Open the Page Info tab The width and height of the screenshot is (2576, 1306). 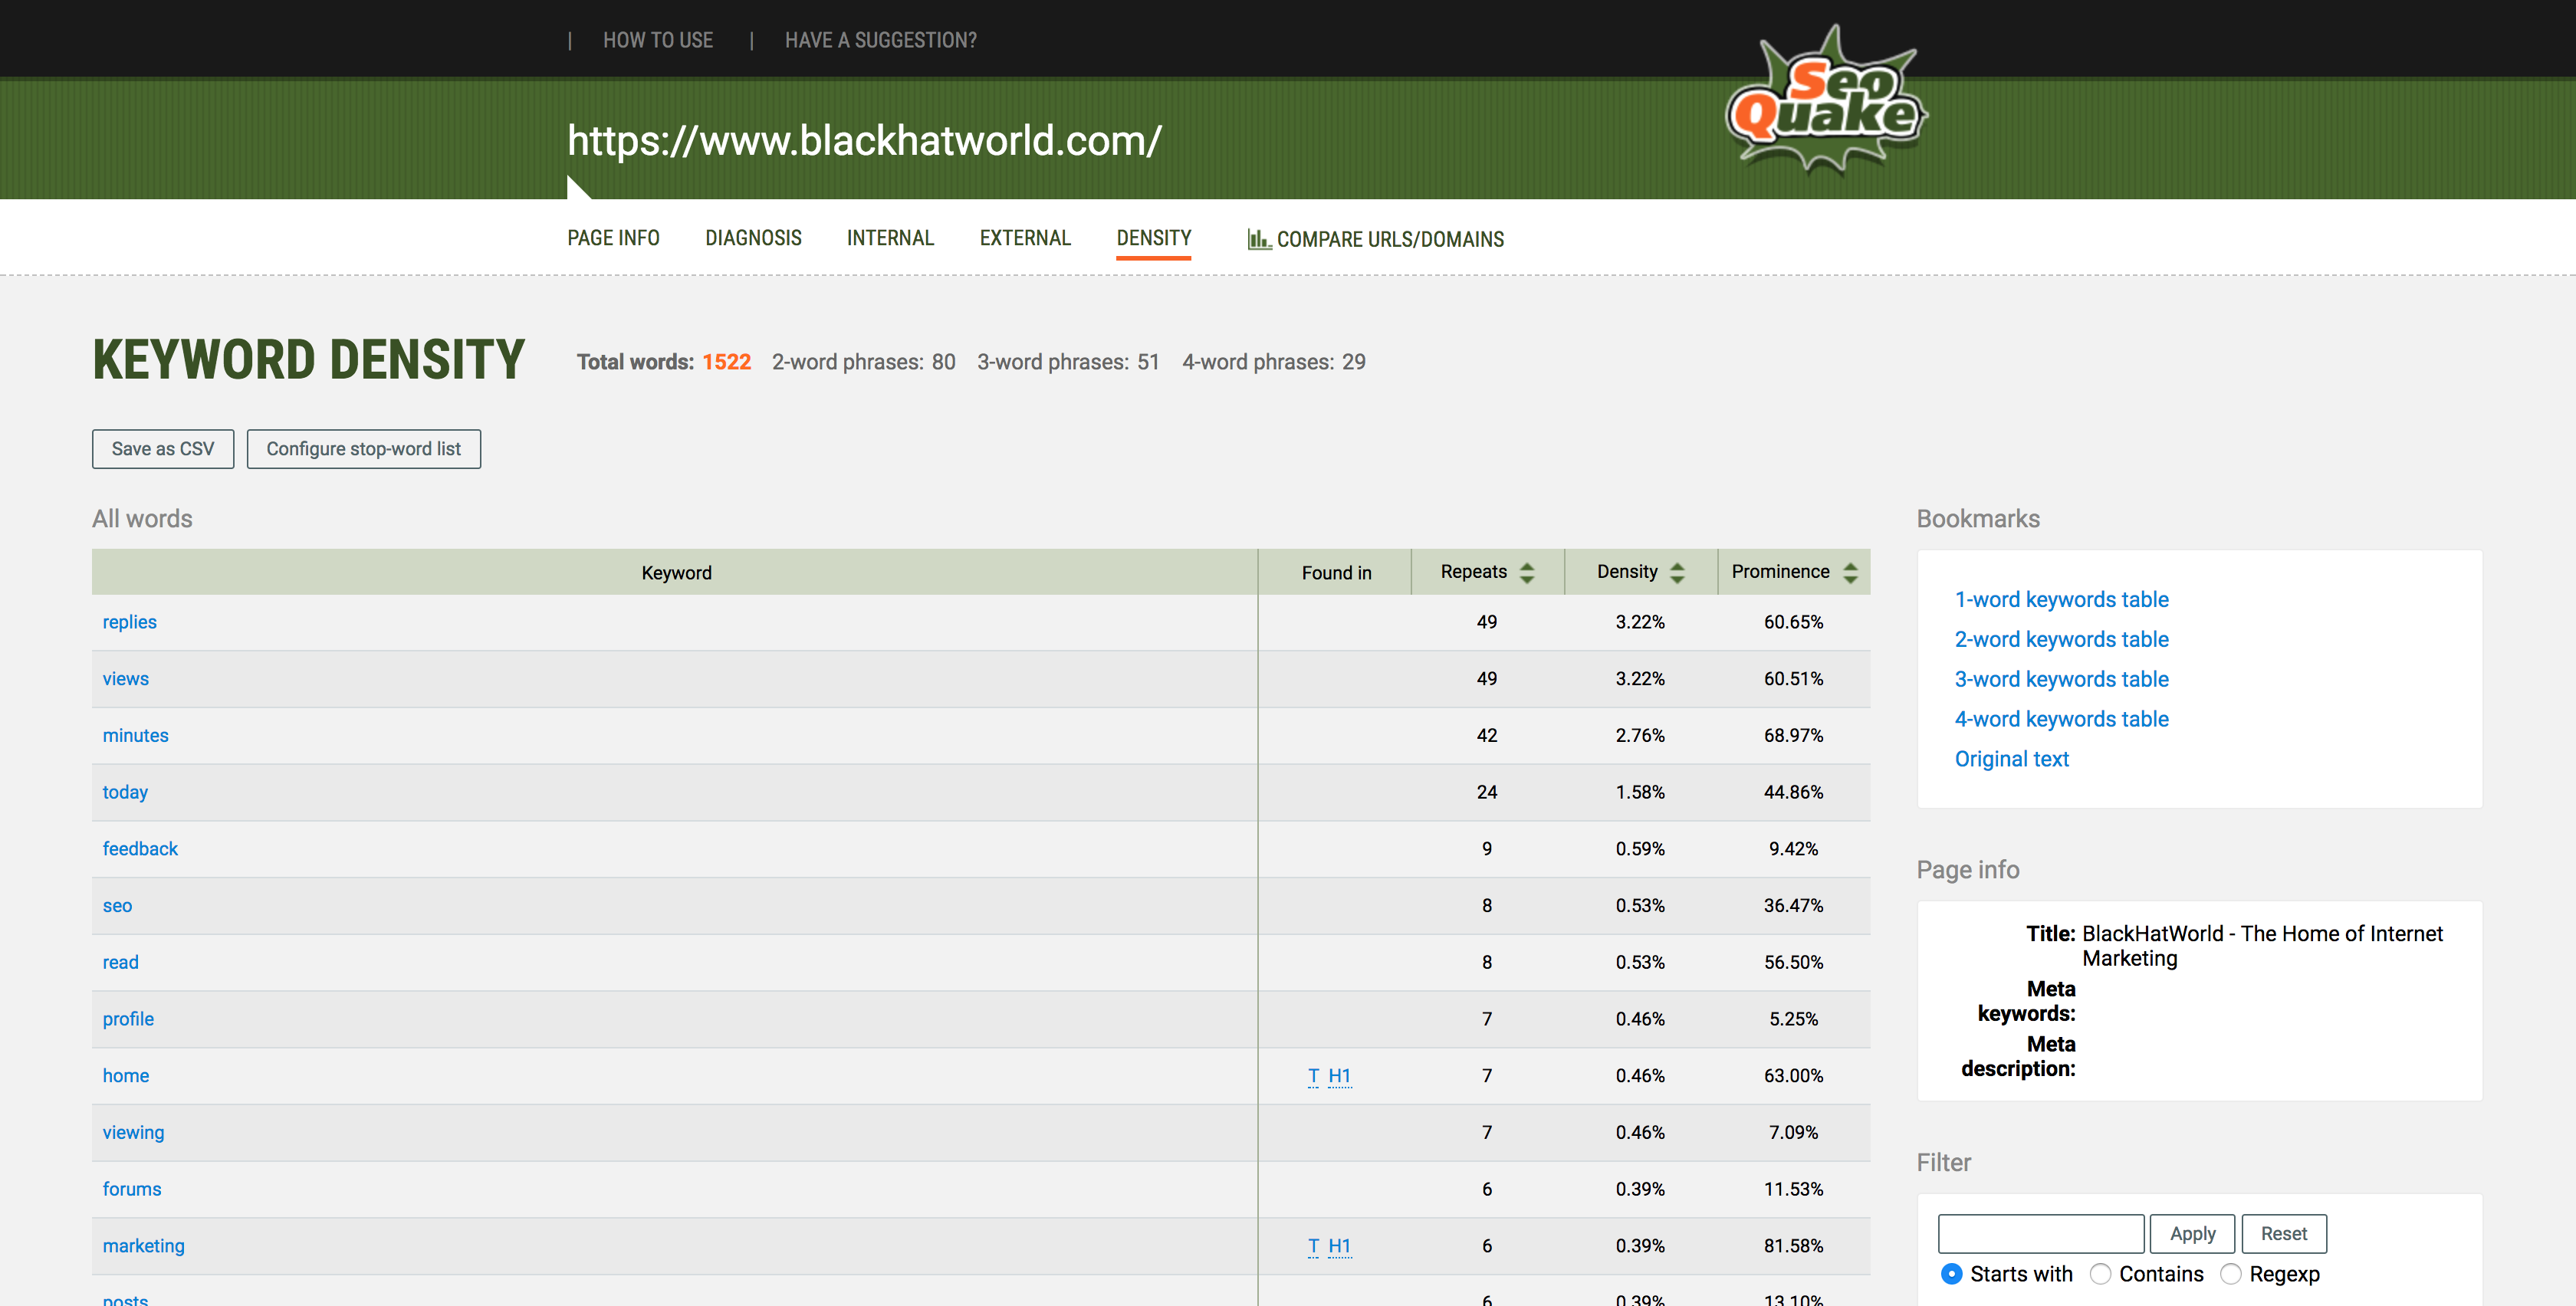pos(613,238)
